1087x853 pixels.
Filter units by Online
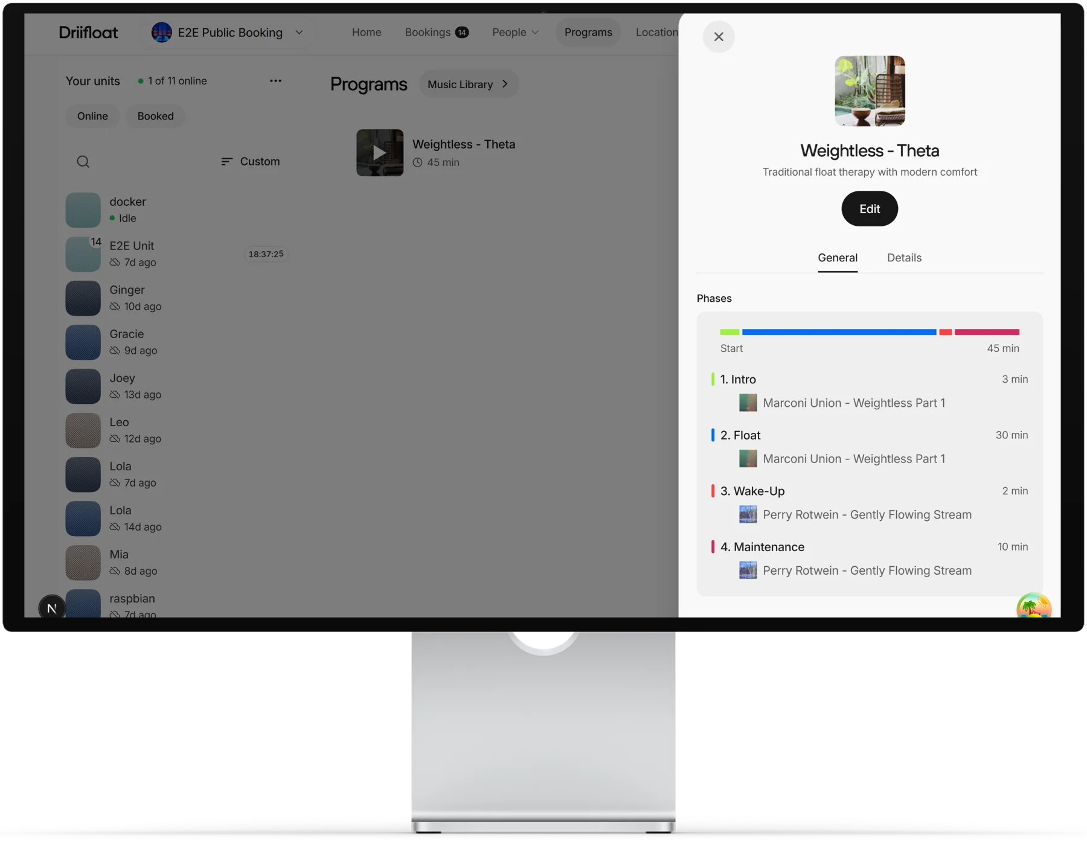click(x=92, y=116)
